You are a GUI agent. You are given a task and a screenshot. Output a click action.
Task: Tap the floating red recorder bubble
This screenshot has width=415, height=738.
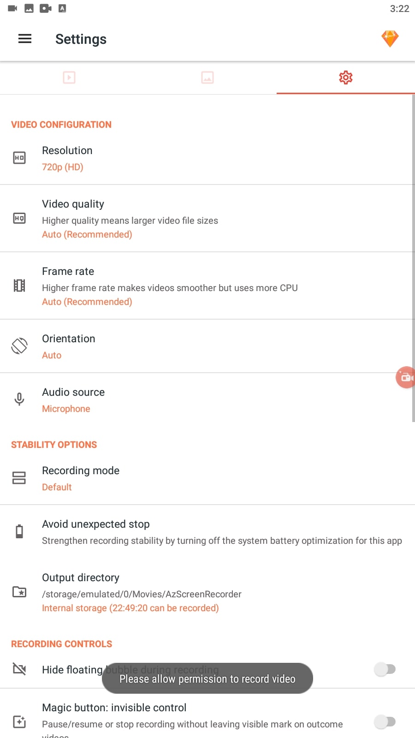pyautogui.click(x=406, y=377)
